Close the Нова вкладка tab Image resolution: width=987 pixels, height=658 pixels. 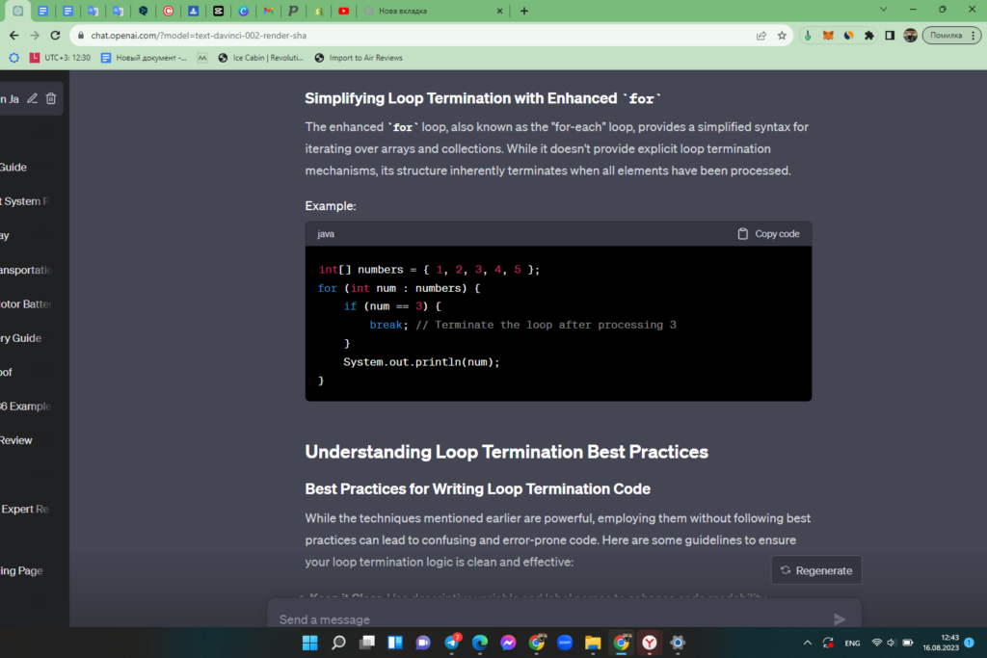[500, 11]
